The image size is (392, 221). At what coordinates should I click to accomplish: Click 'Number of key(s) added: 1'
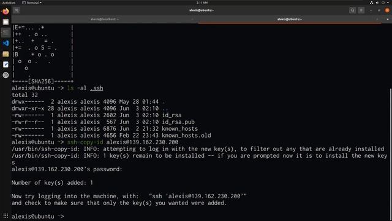pyautogui.click(x=52, y=183)
